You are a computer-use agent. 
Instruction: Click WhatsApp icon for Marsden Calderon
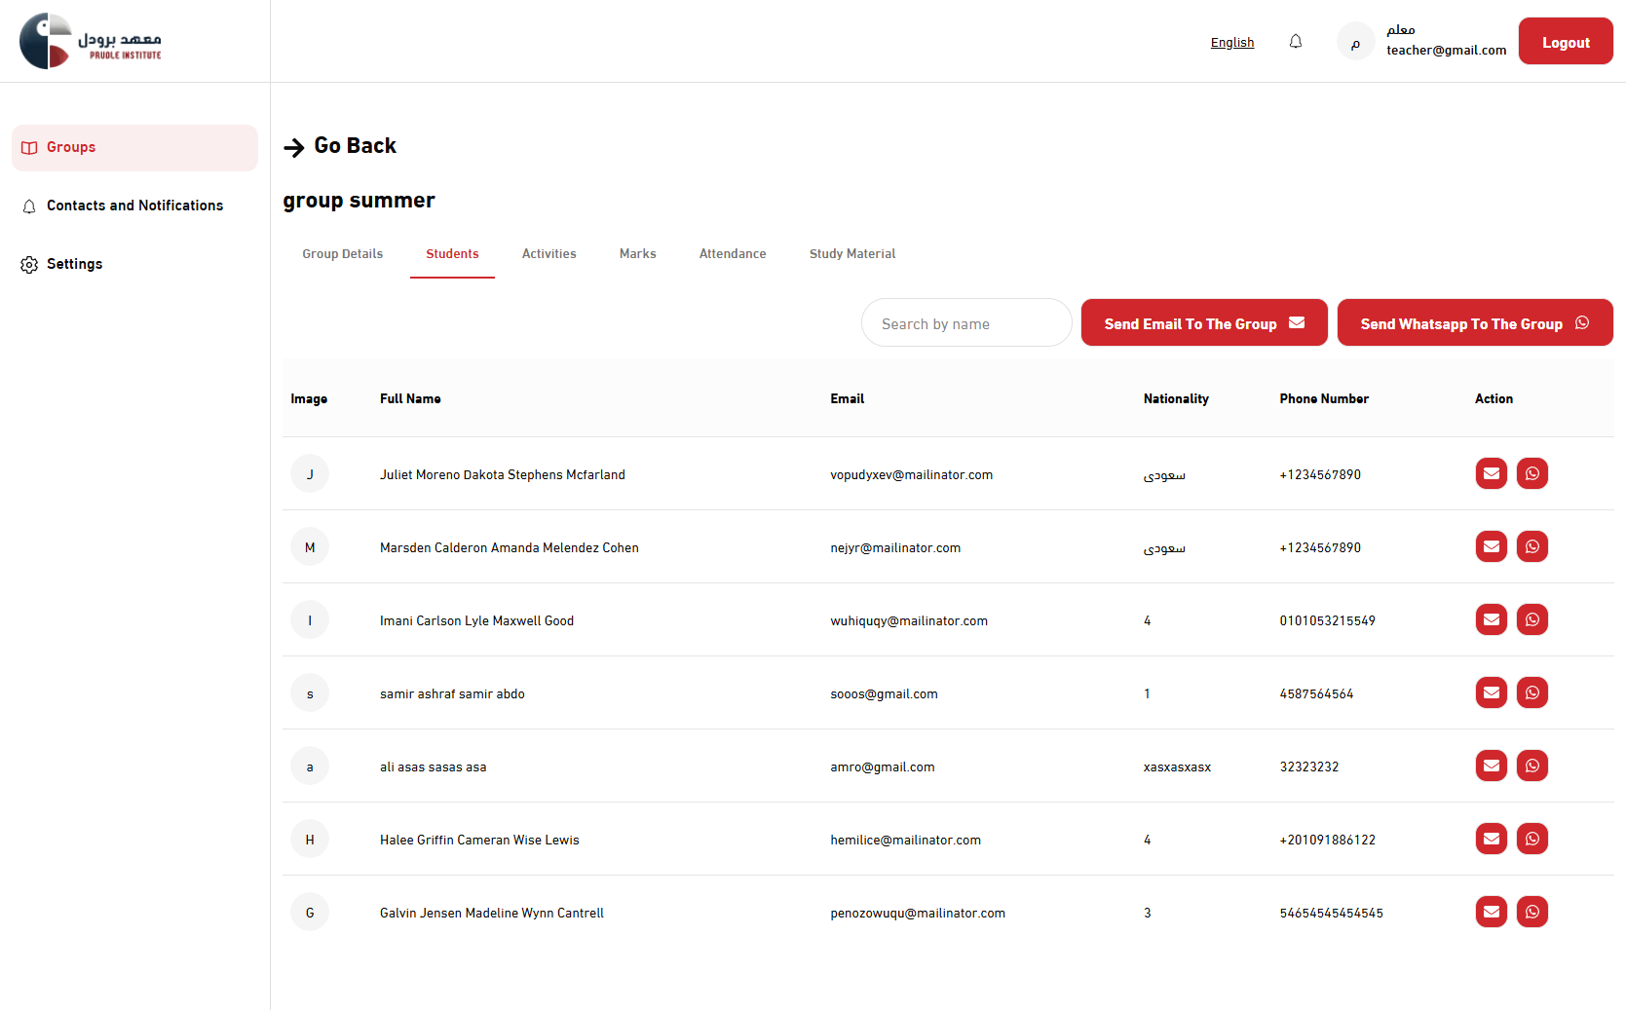pos(1531,546)
